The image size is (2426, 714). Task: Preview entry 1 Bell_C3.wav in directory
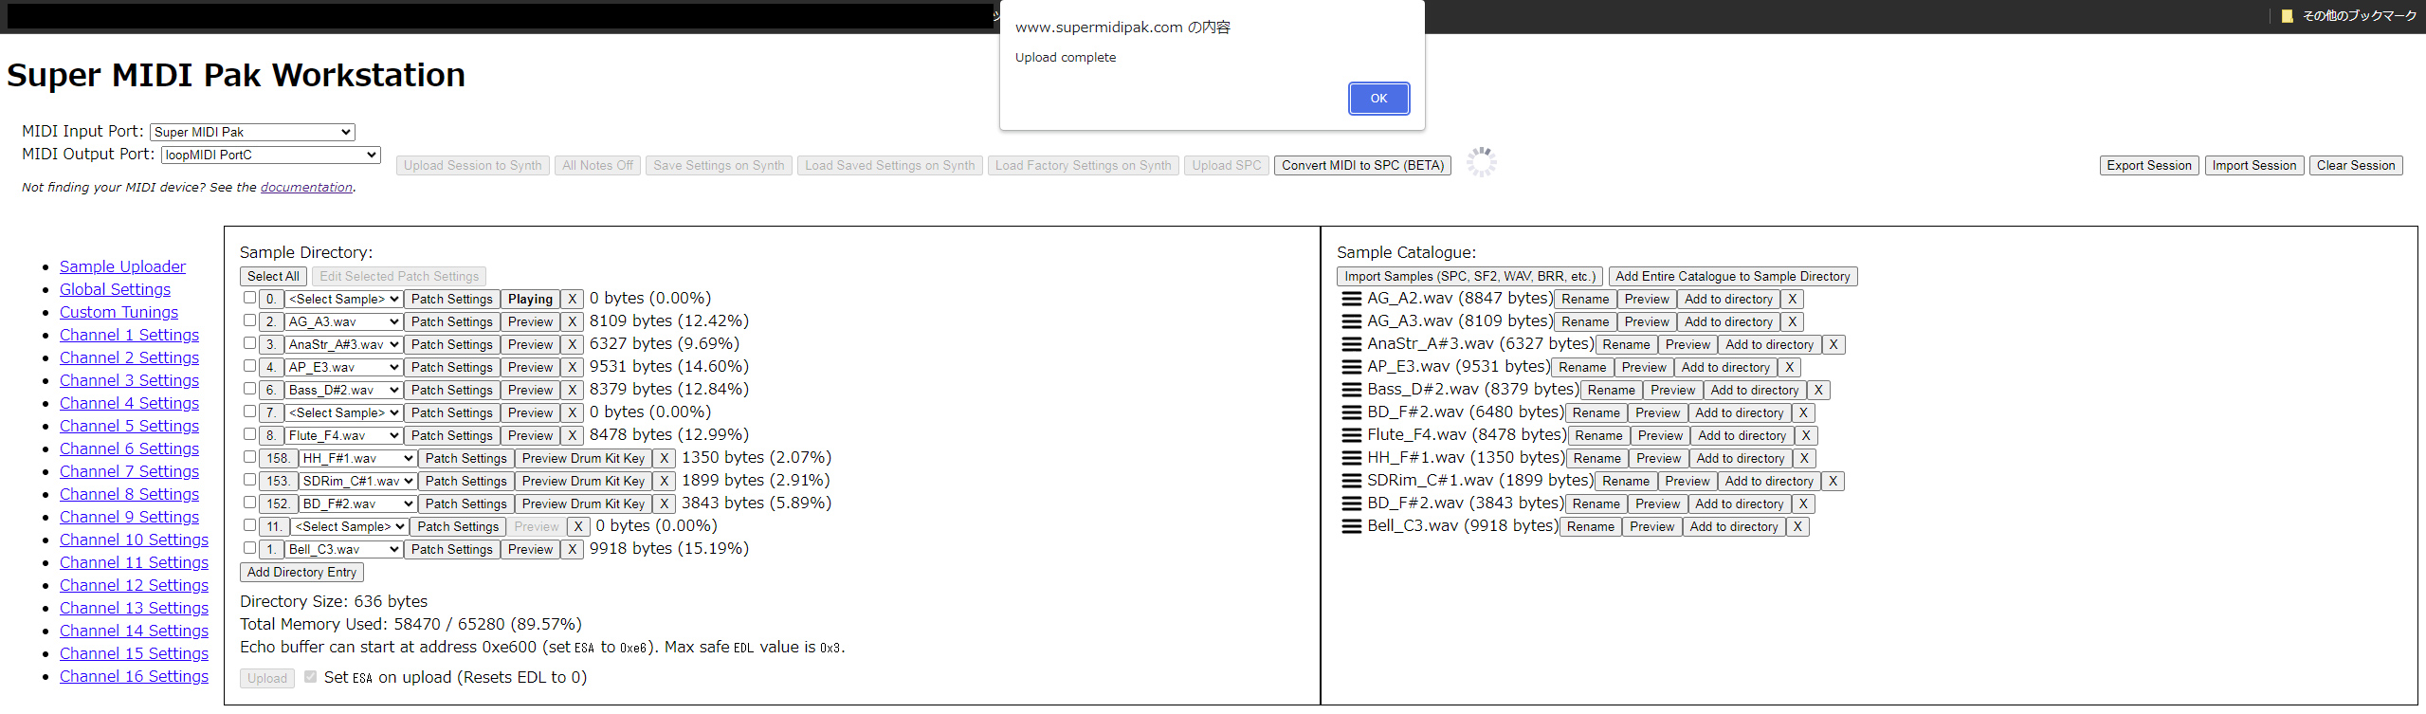click(x=530, y=550)
